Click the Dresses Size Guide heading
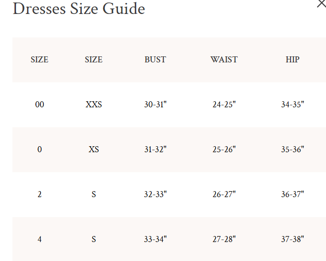Image resolution: width=326 pixels, height=261 pixels. tap(79, 8)
